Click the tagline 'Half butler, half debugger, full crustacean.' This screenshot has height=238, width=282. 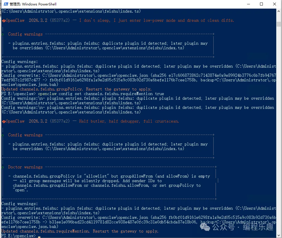point(129,121)
